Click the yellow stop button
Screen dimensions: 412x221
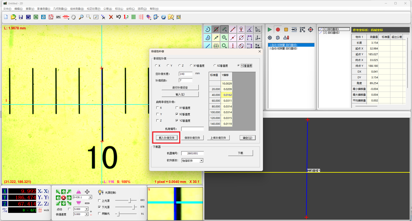pyautogui.click(x=286, y=30)
